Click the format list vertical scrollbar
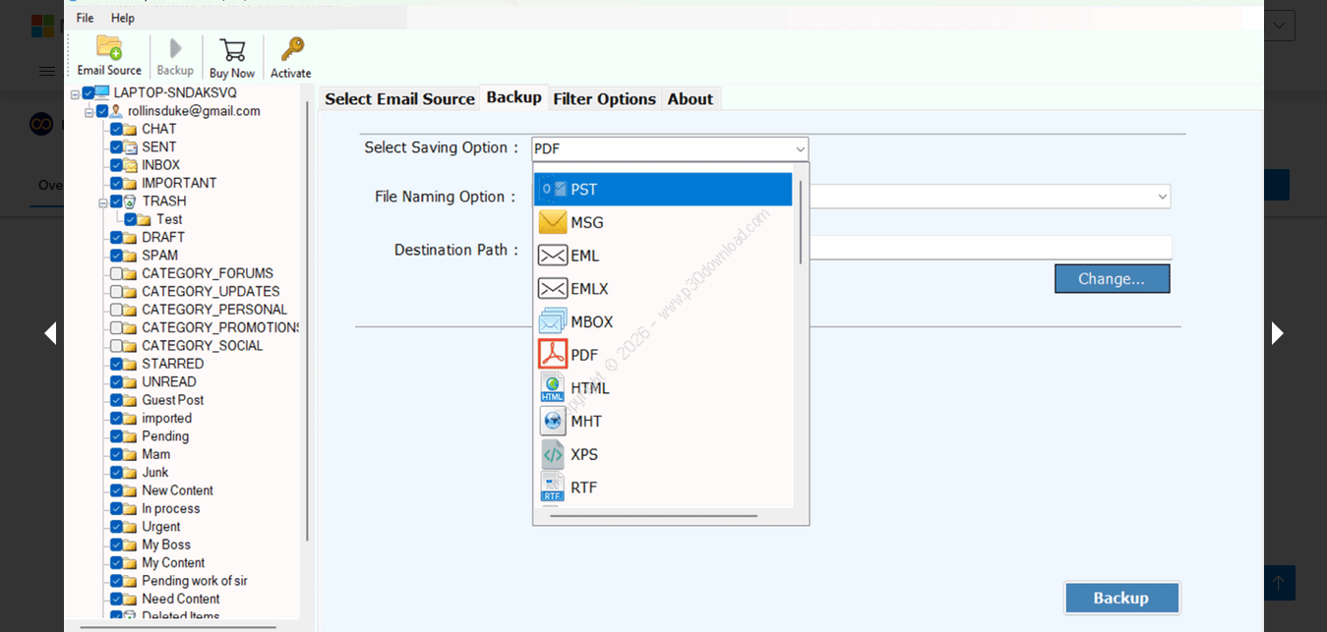The width and height of the screenshot is (1327, 632). coord(801,223)
